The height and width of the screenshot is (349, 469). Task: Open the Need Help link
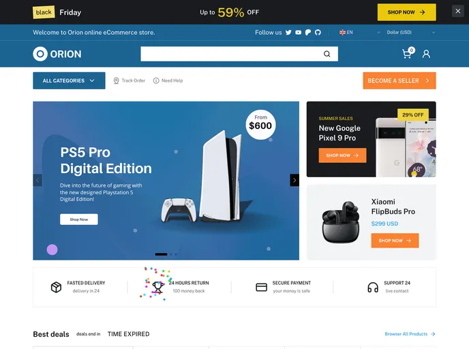(168, 80)
